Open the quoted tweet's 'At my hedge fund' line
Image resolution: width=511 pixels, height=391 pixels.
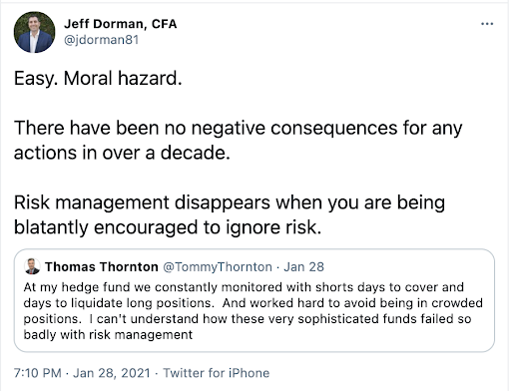click(244, 287)
